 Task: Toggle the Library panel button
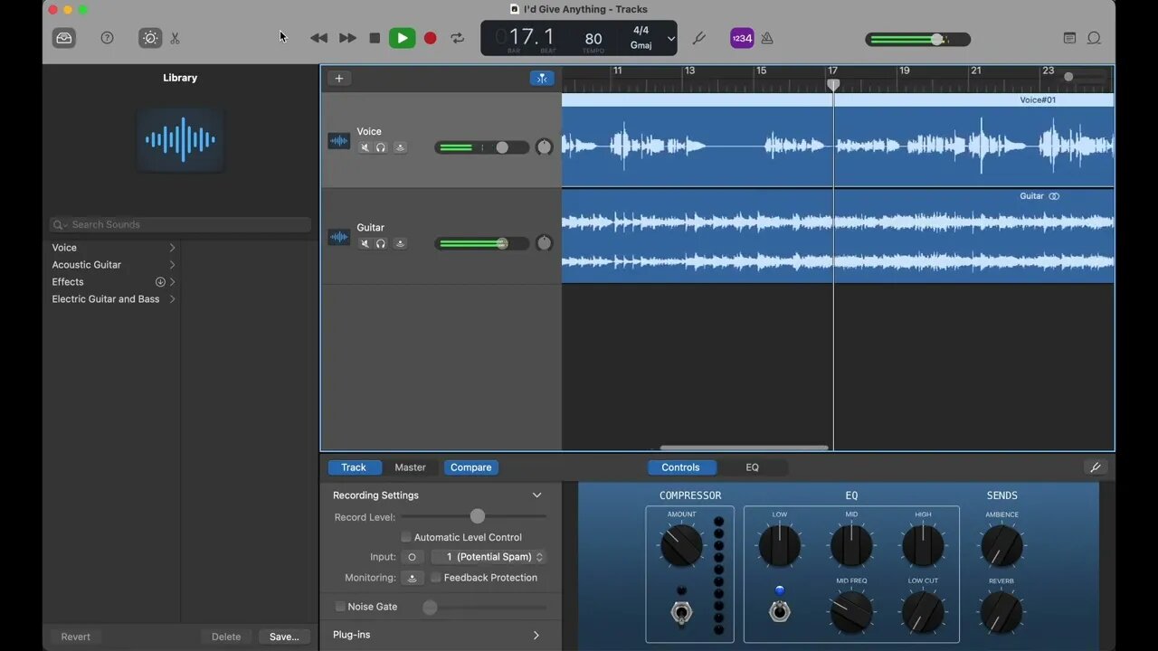point(64,38)
